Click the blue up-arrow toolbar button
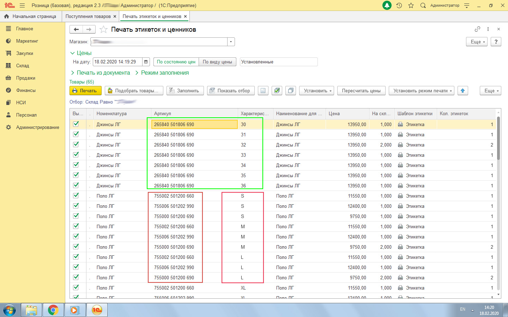508x317 pixels. (462, 91)
